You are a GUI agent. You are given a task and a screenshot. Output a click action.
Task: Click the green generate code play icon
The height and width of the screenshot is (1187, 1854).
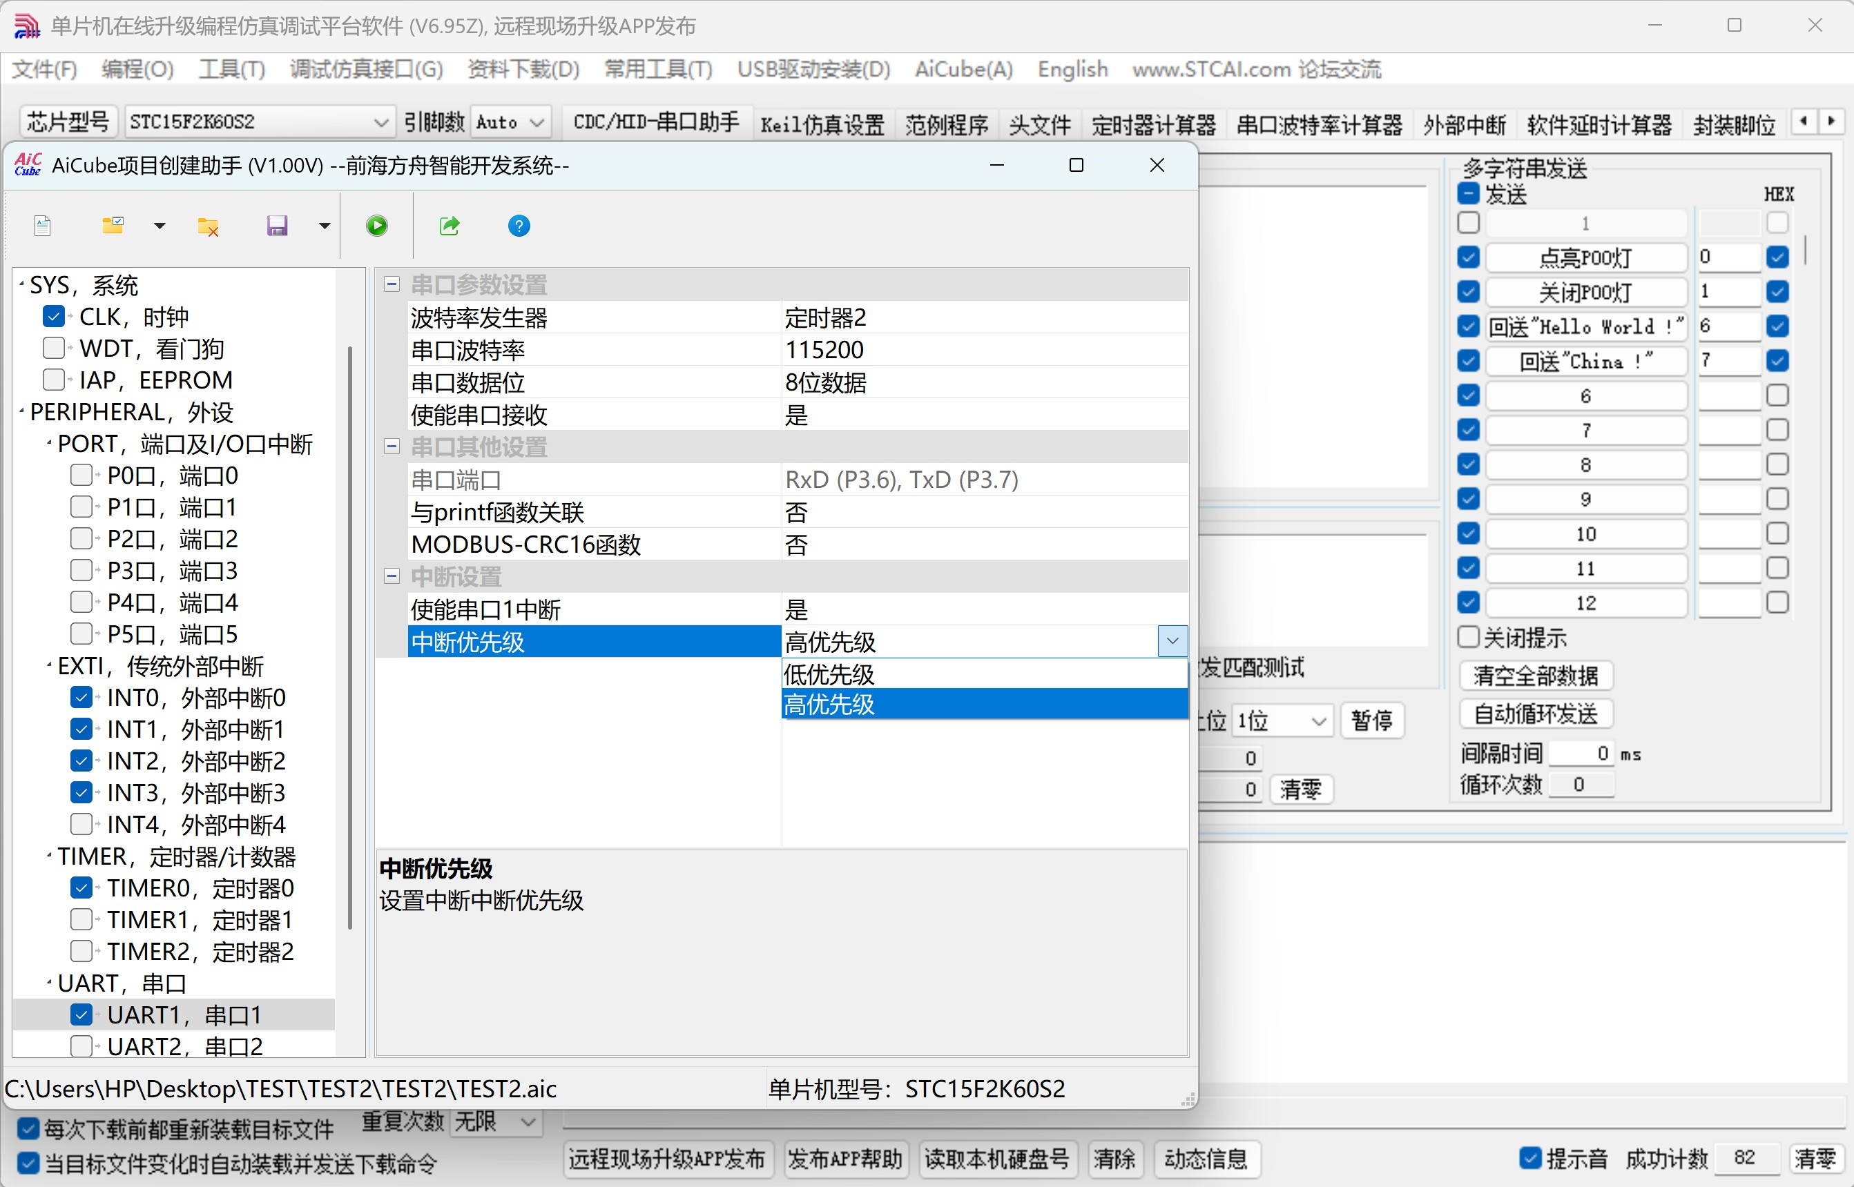coord(376,226)
